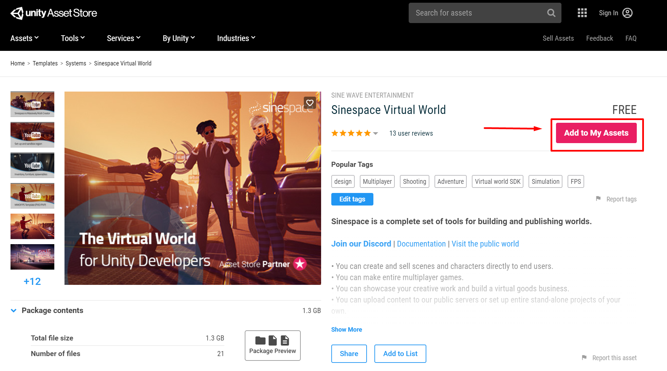The height and width of the screenshot is (371, 667).
Task: Click the Report this asset flag icon
Action: tap(584, 357)
